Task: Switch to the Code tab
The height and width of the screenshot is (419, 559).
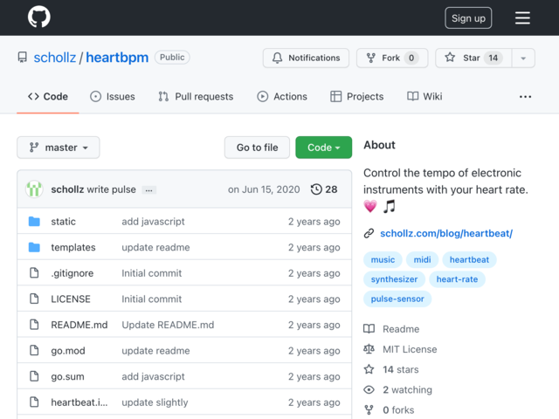Action: pyautogui.click(x=48, y=97)
